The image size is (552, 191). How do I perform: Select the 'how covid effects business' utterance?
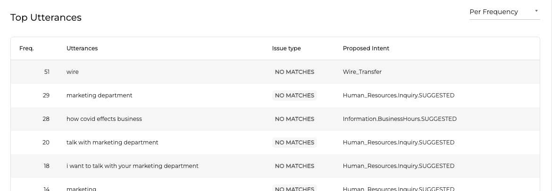(104, 119)
